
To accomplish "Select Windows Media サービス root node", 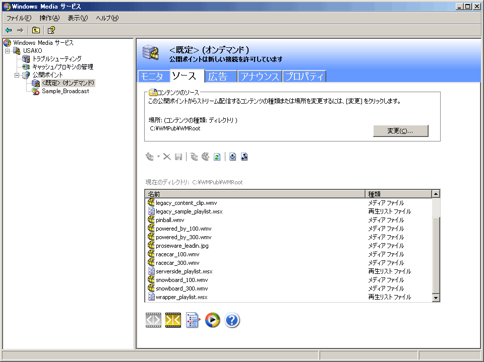I will (x=43, y=43).
